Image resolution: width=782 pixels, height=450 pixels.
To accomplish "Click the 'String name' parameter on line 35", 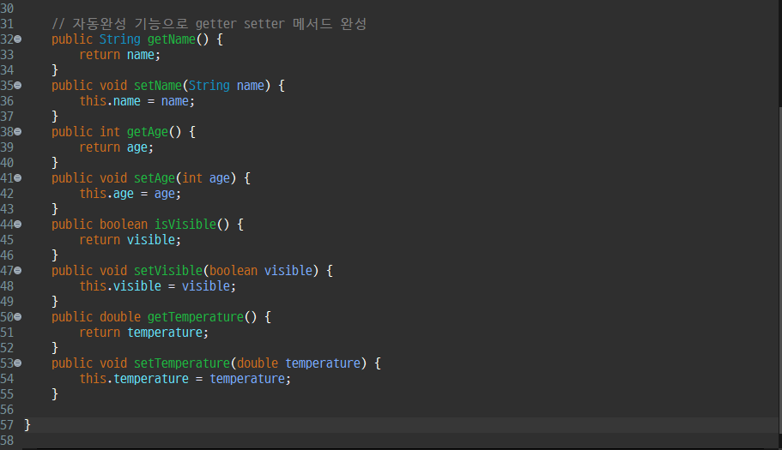I will [226, 86].
